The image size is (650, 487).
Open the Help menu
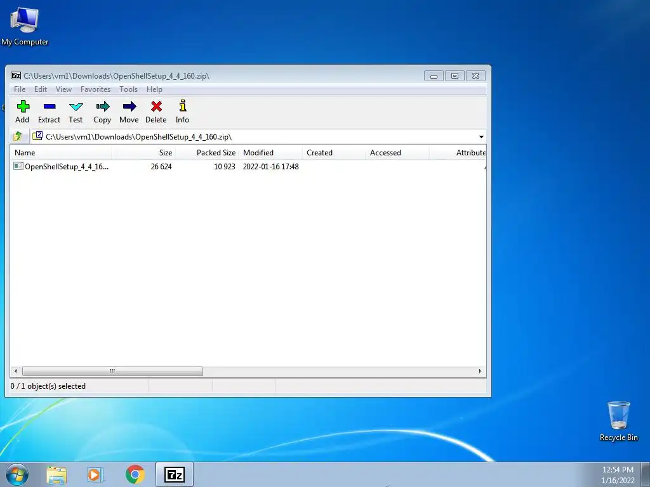pos(154,89)
